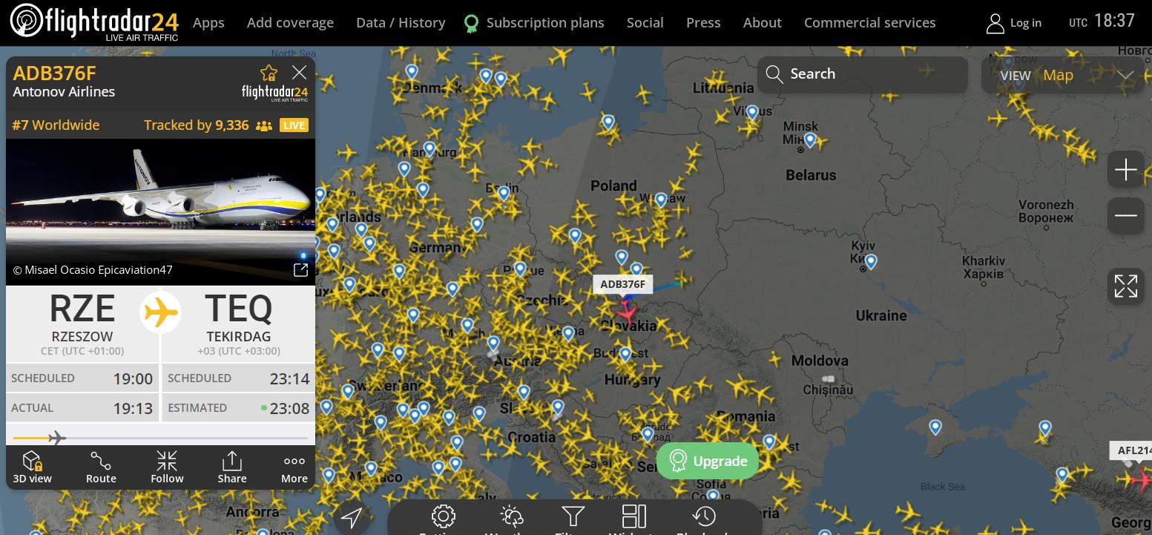Image resolution: width=1152 pixels, height=535 pixels.
Task: Click the Log in link
Action: point(1014,23)
